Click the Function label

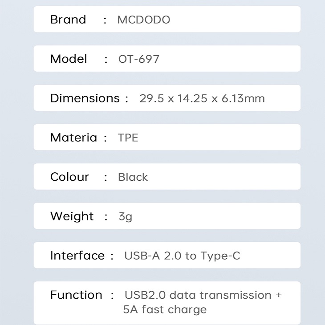(76, 295)
